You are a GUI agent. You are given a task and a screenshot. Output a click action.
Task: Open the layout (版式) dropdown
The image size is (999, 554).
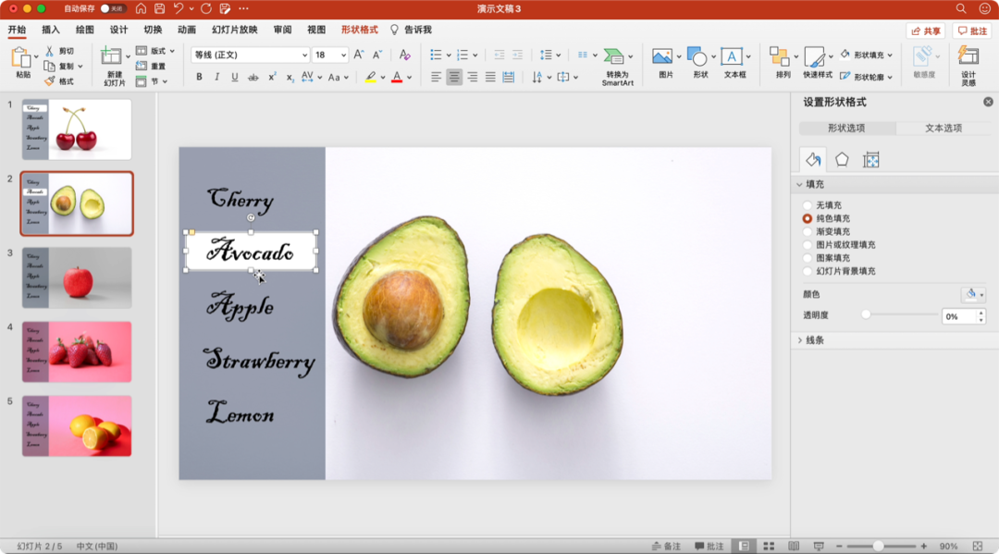click(155, 51)
